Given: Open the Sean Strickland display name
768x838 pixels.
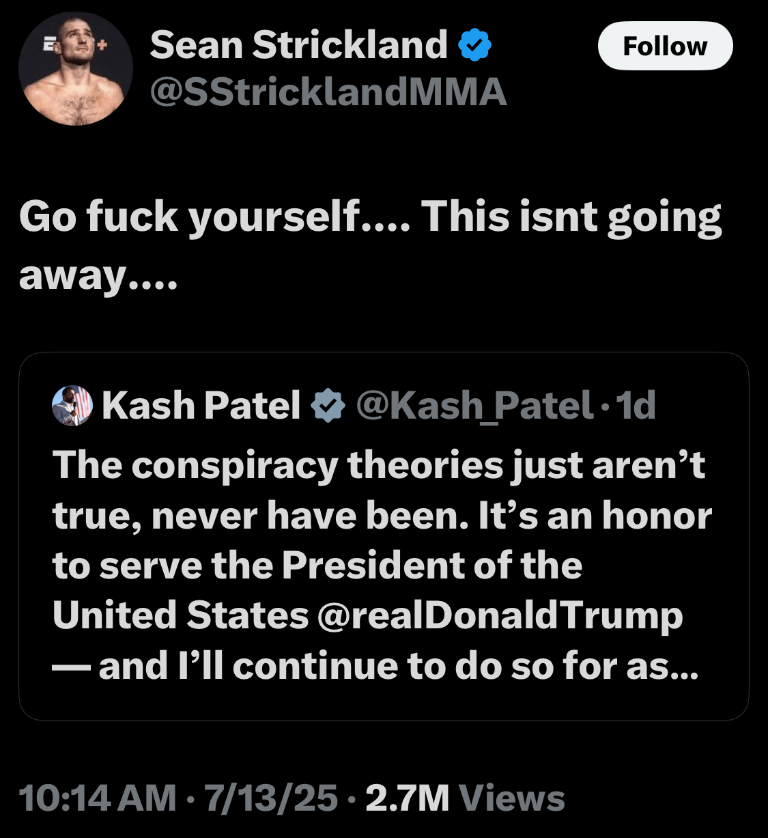Looking at the screenshot, I should [x=298, y=45].
